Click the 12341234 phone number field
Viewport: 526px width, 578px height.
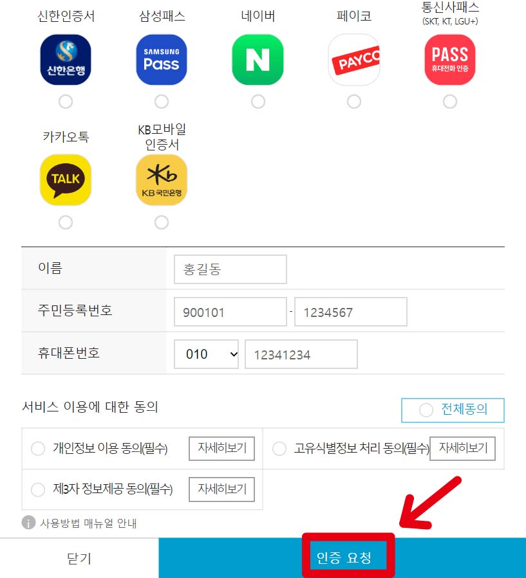[301, 354]
